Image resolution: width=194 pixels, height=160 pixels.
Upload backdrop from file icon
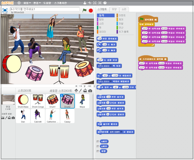point(9,118)
